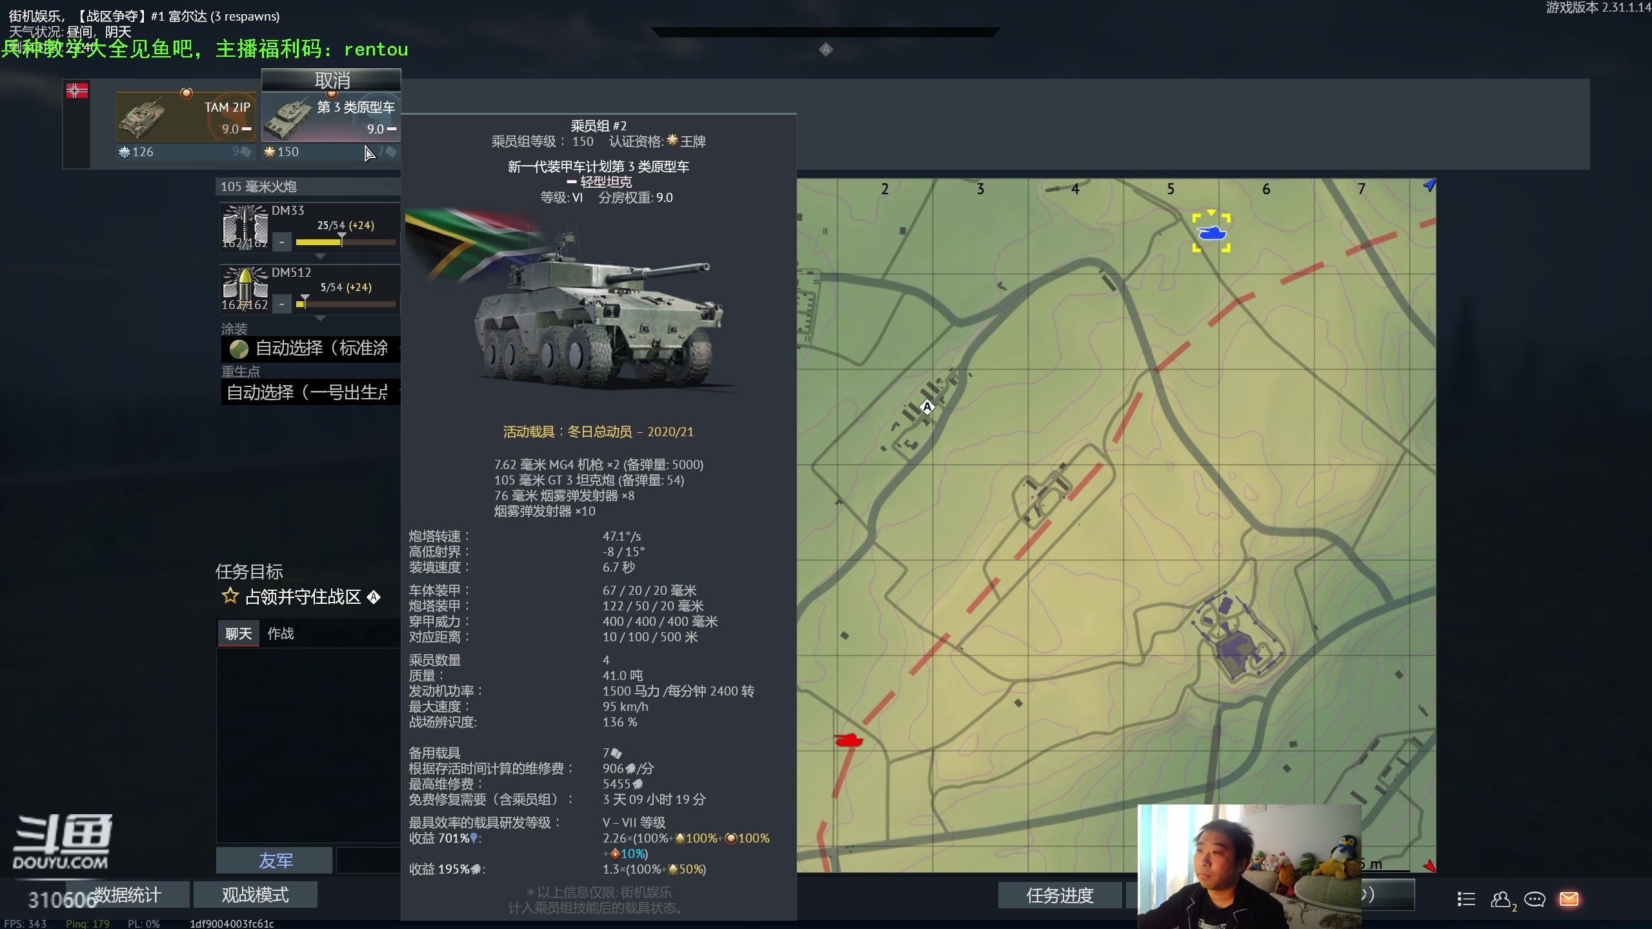
Task: Select the TAM 2IP vehicle card
Action: point(186,118)
